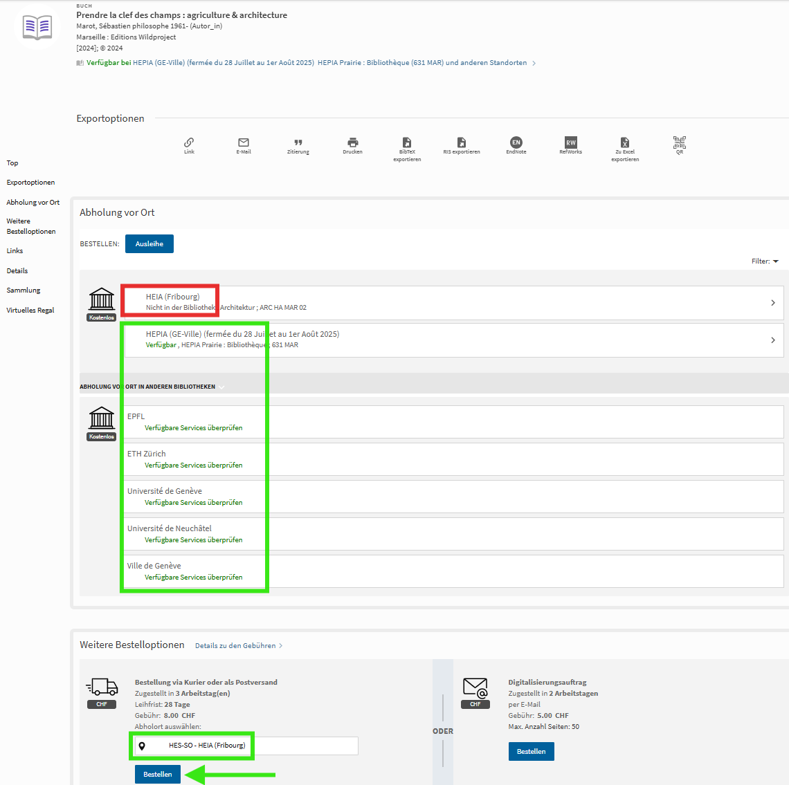Go to Virtuelles Regal section

click(x=30, y=311)
